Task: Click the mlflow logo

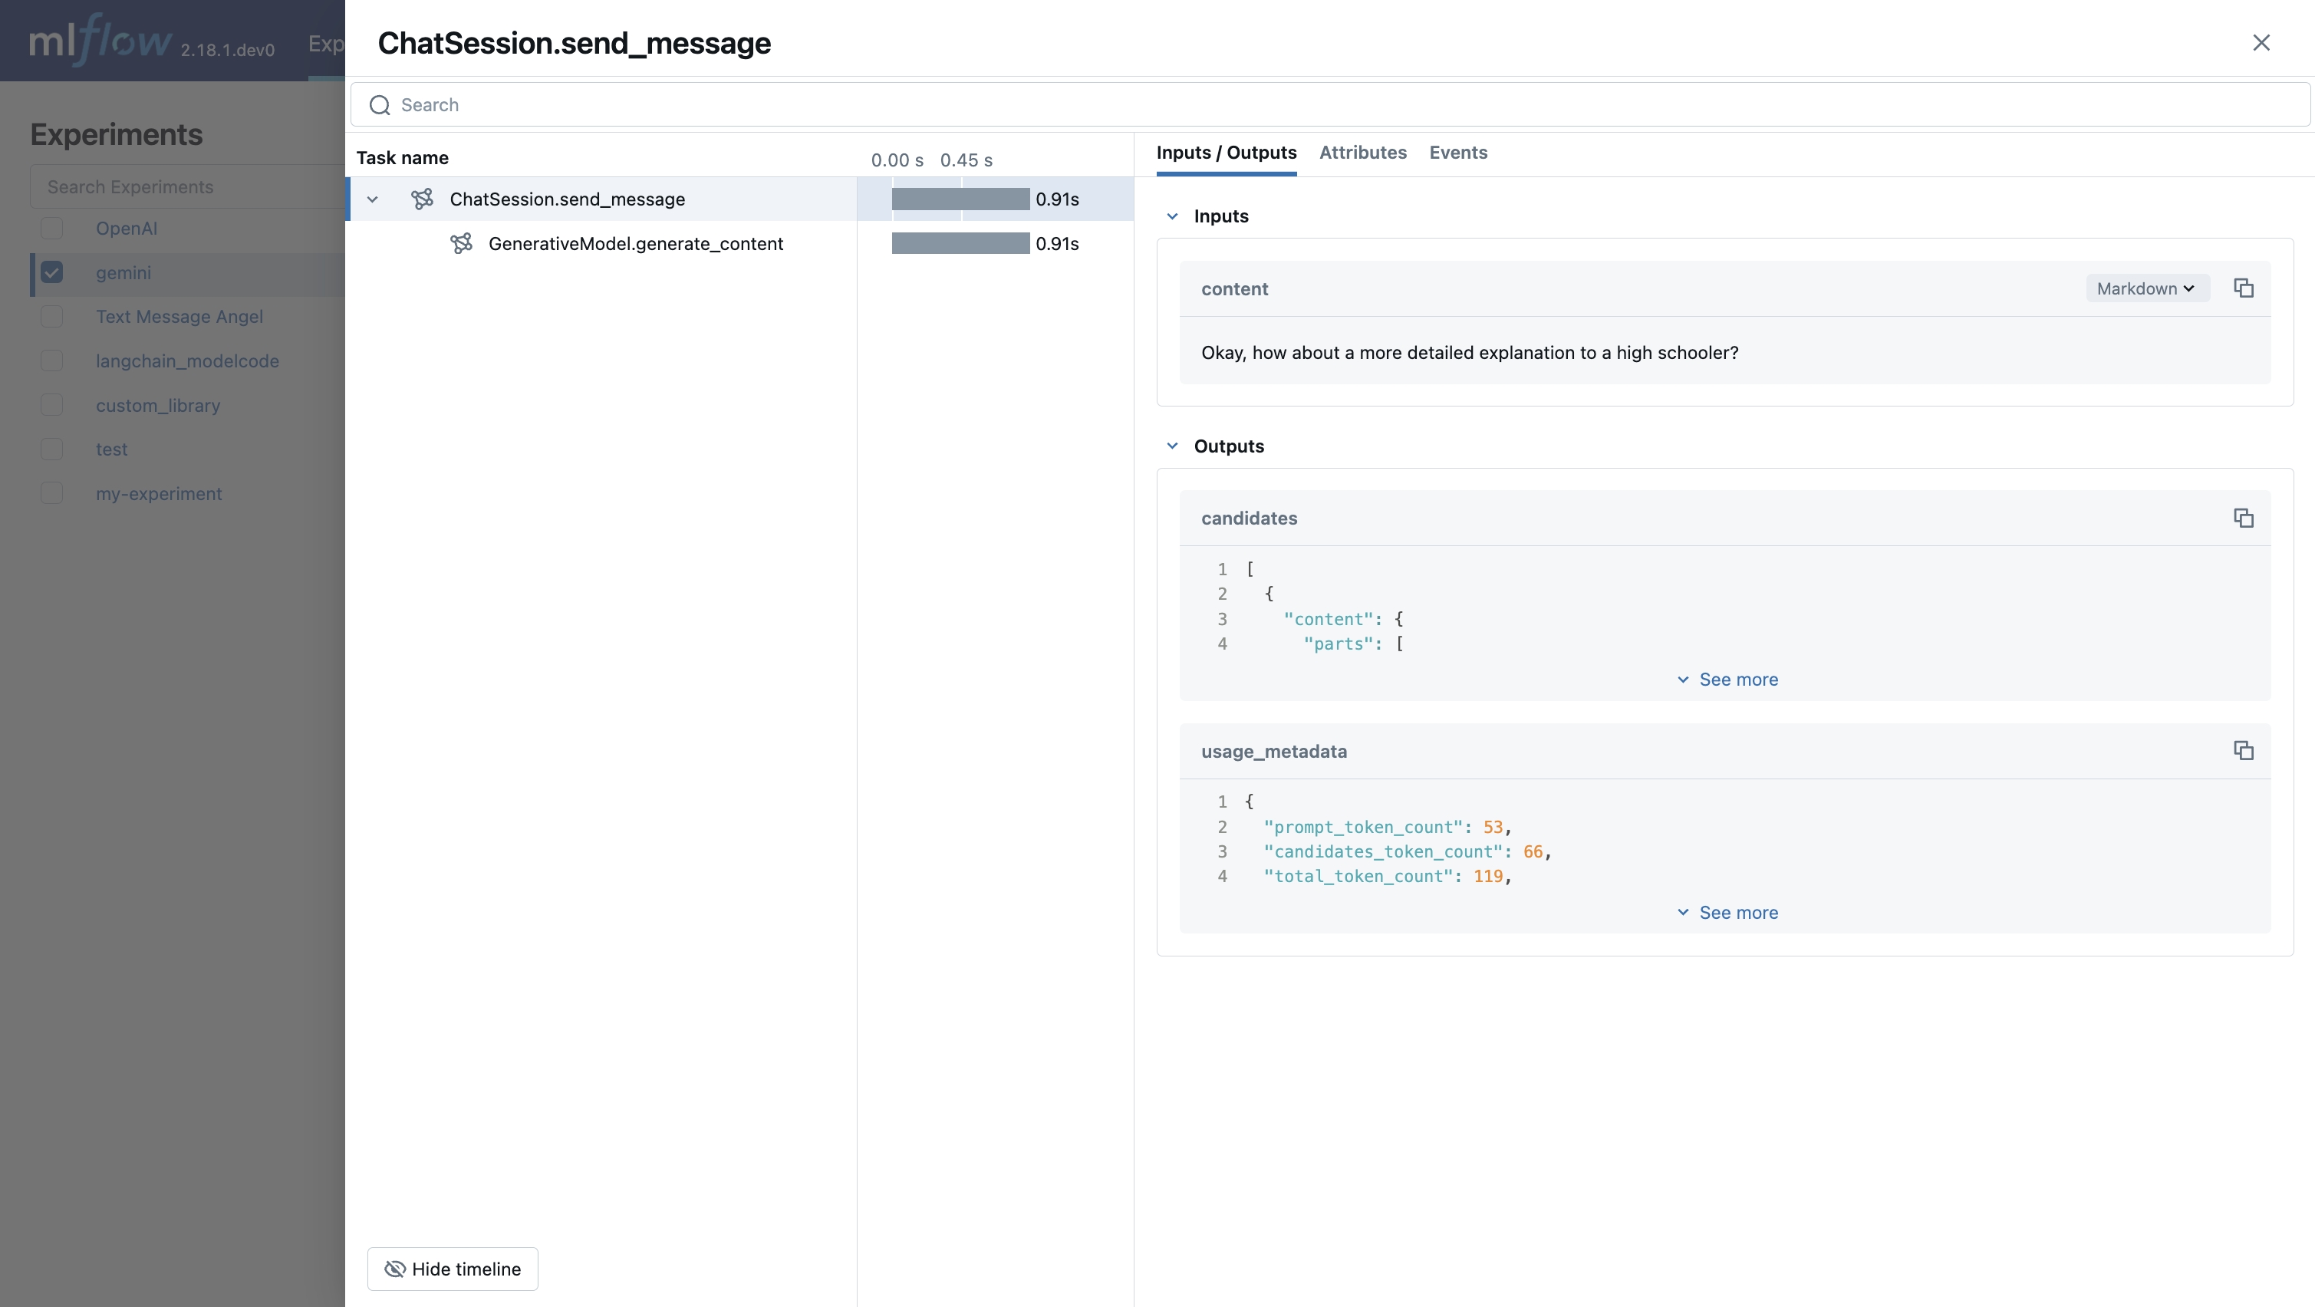Action: (99, 40)
